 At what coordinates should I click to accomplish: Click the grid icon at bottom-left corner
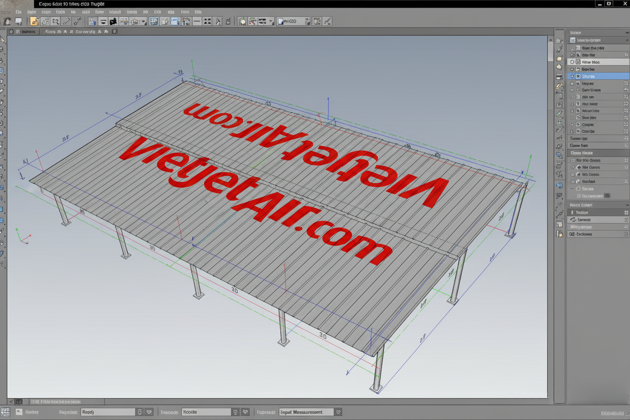click(x=5, y=412)
